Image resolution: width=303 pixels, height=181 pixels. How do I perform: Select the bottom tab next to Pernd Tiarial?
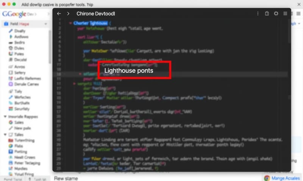[38, 179]
